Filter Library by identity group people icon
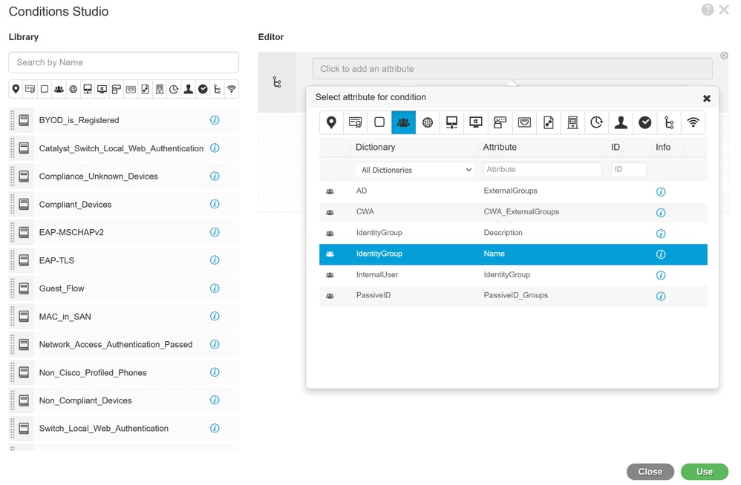This screenshot has width=741, height=485. coord(59,89)
